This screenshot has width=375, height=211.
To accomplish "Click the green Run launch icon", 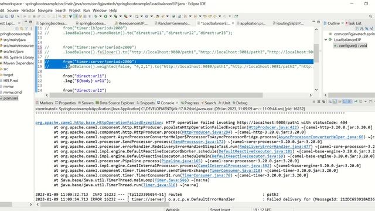I will pos(105,16).
